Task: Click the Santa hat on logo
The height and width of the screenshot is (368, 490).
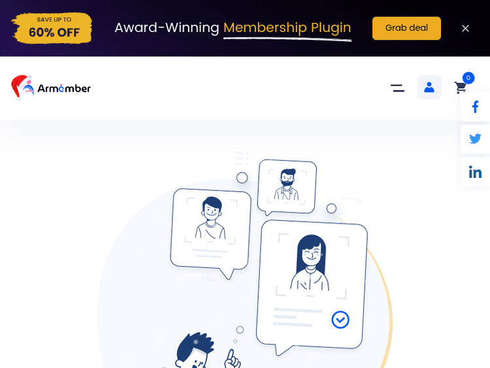Action: point(20,86)
